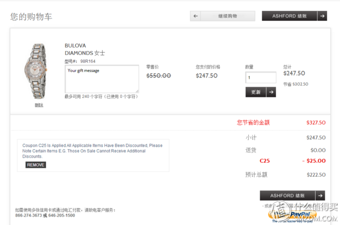Click the model number 98R164 text
Viewport: 340px width, 225px height.
coord(88,61)
